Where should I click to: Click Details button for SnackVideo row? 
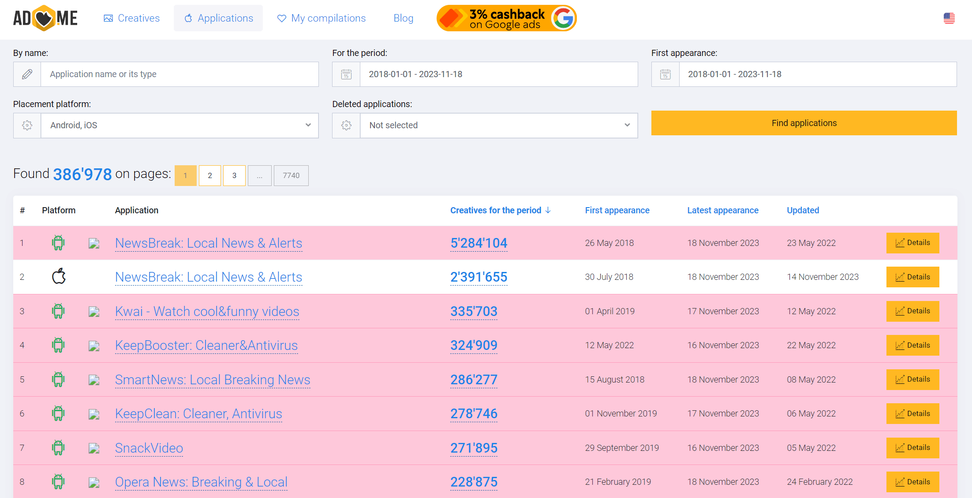[x=912, y=448]
